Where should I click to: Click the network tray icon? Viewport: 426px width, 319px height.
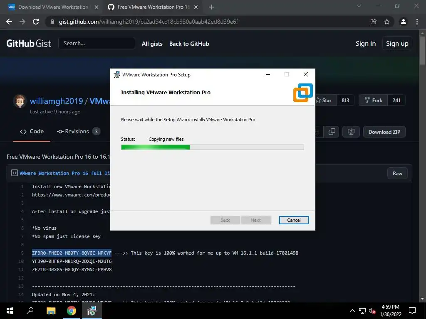[x=362, y=311]
